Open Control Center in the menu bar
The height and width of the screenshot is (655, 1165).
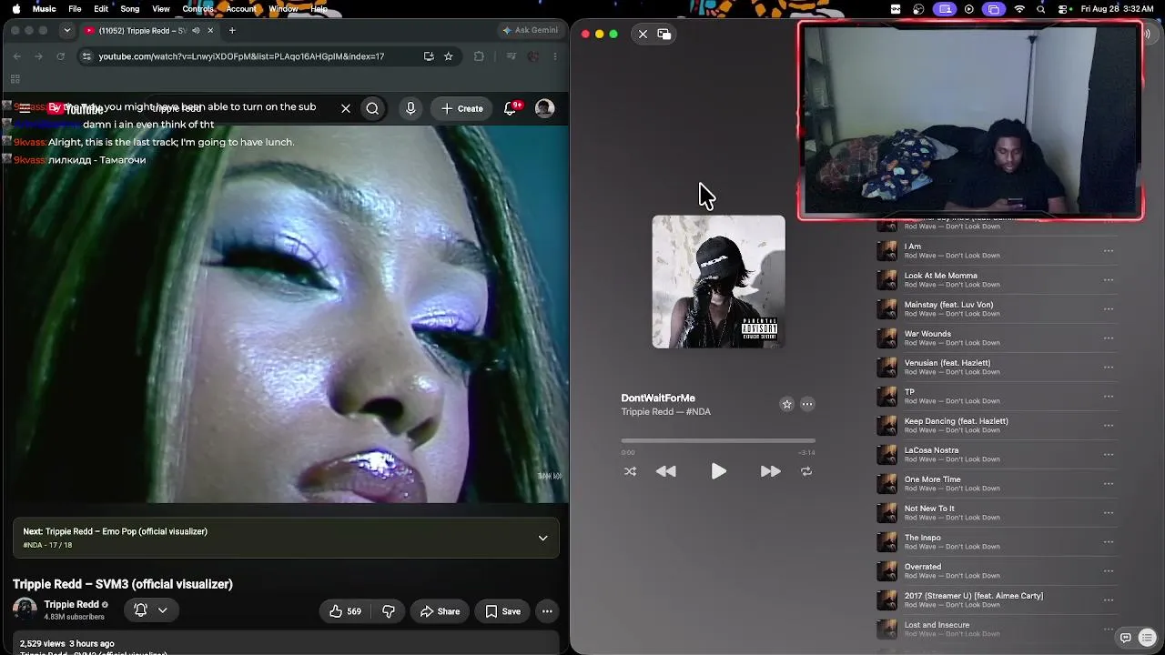[1063, 9]
